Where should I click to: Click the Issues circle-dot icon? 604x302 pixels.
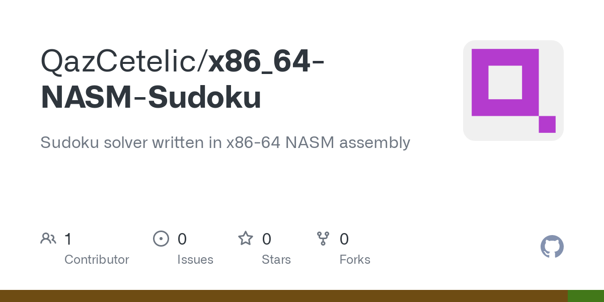pos(161,239)
